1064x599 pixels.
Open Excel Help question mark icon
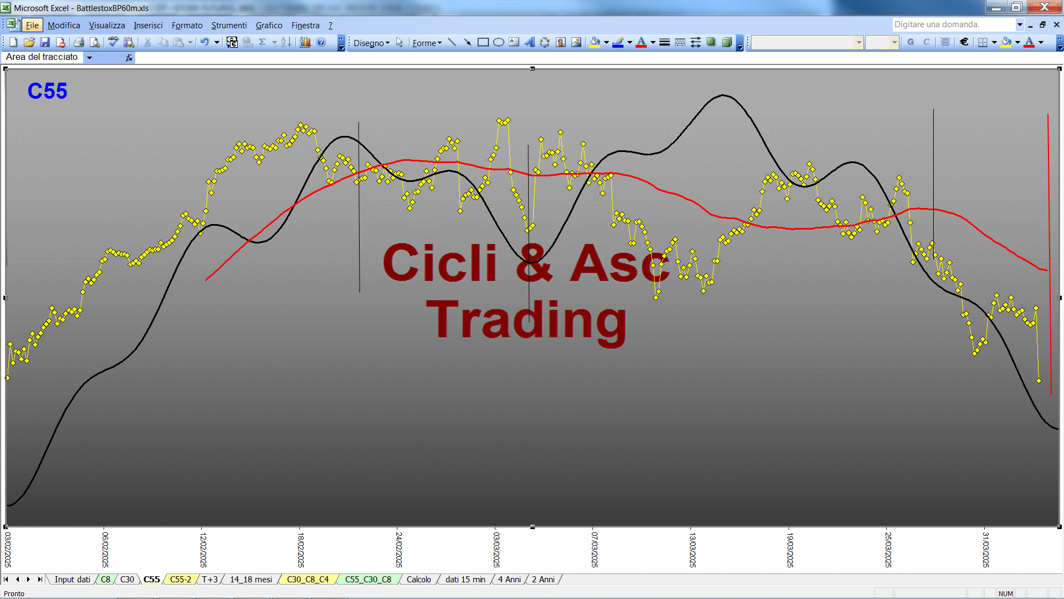tap(321, 42)
